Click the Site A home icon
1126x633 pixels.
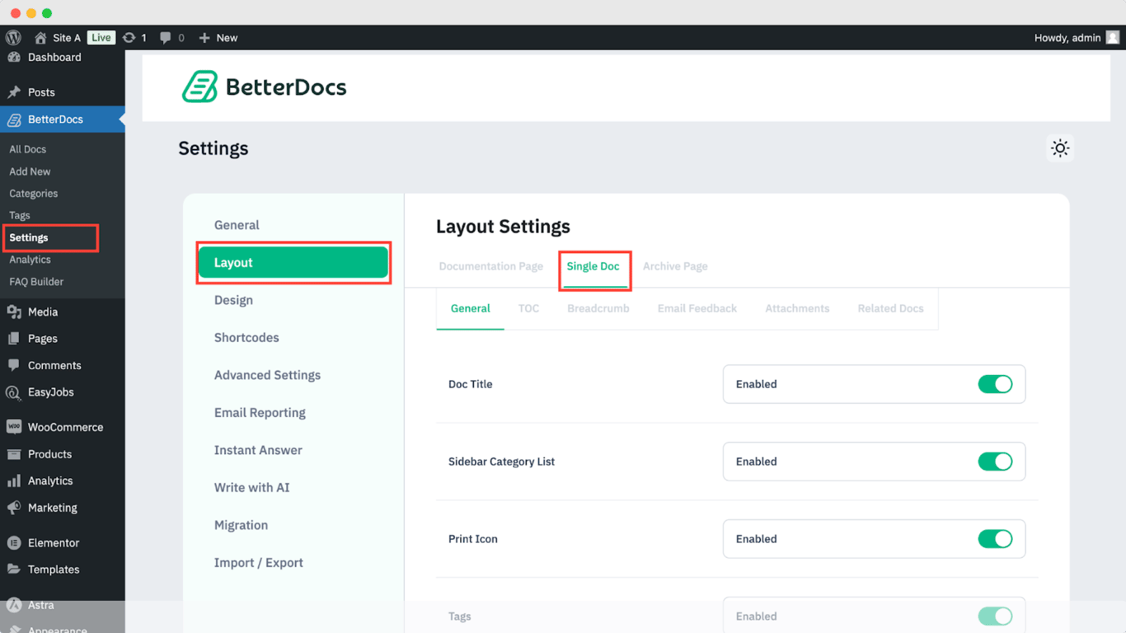[40, 38]
